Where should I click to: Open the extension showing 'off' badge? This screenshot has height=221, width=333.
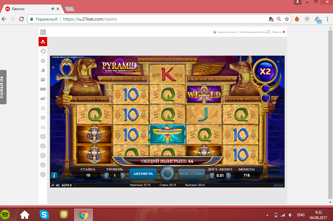pos(318,20)
